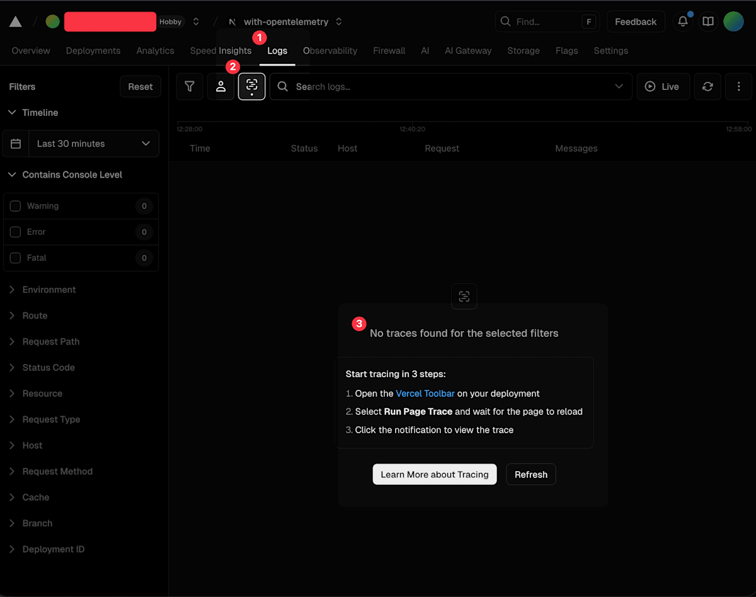Click the search logs magnifier icon

pyautogui.click(x=283, y=86)
